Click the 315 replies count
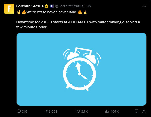Image resolution: width=151 pixels, height=117 pixels. pyautogui.click(x=25, y=111)
